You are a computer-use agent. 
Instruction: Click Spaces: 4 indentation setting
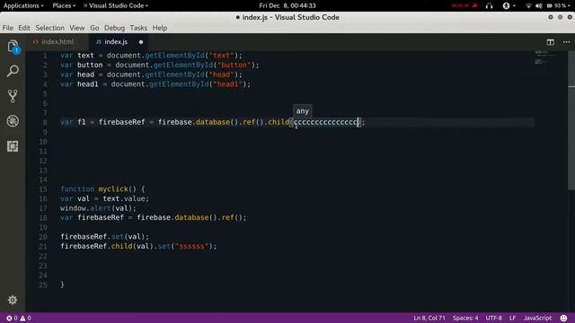point(465,318)
